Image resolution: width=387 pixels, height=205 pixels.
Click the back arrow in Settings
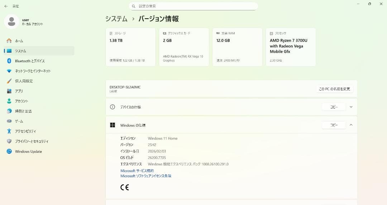[x=6, y=6]
